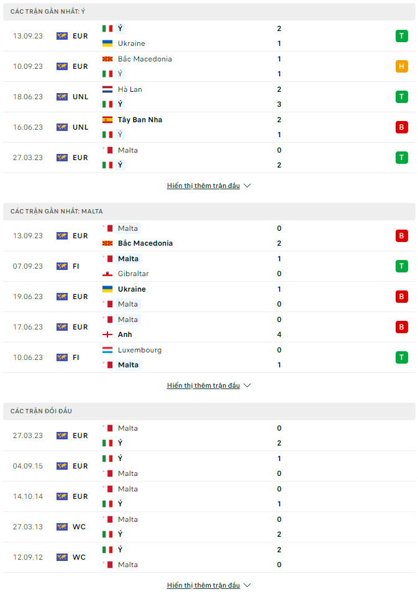Open the 04.09.15 EUR head-to-head match row
This screenshot has width=418, height=592.
(209, 466)
